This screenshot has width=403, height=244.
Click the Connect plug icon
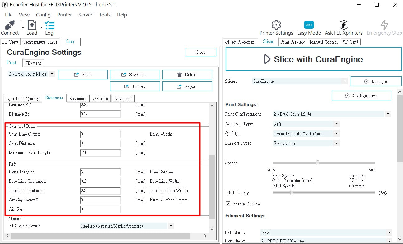[x=10, y=25]
